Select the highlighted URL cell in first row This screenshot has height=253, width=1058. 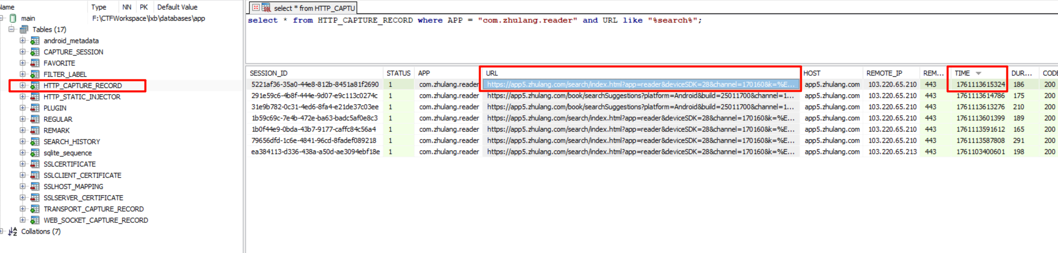[641, 84]
